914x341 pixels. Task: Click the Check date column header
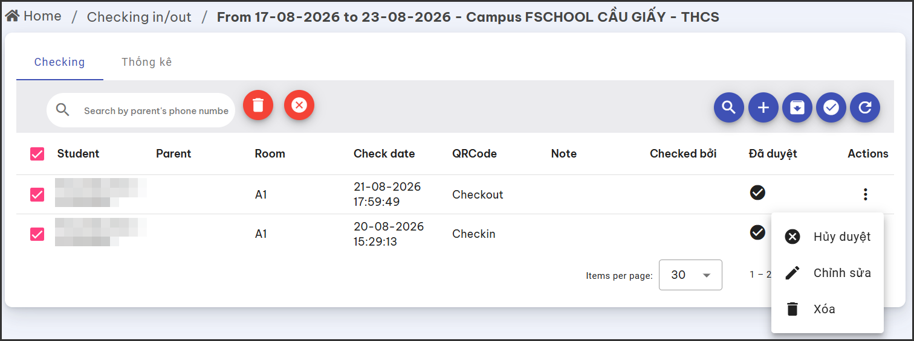pos(384,154)
